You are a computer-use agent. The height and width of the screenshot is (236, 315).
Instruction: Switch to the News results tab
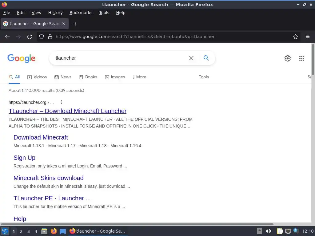[63, 77]
